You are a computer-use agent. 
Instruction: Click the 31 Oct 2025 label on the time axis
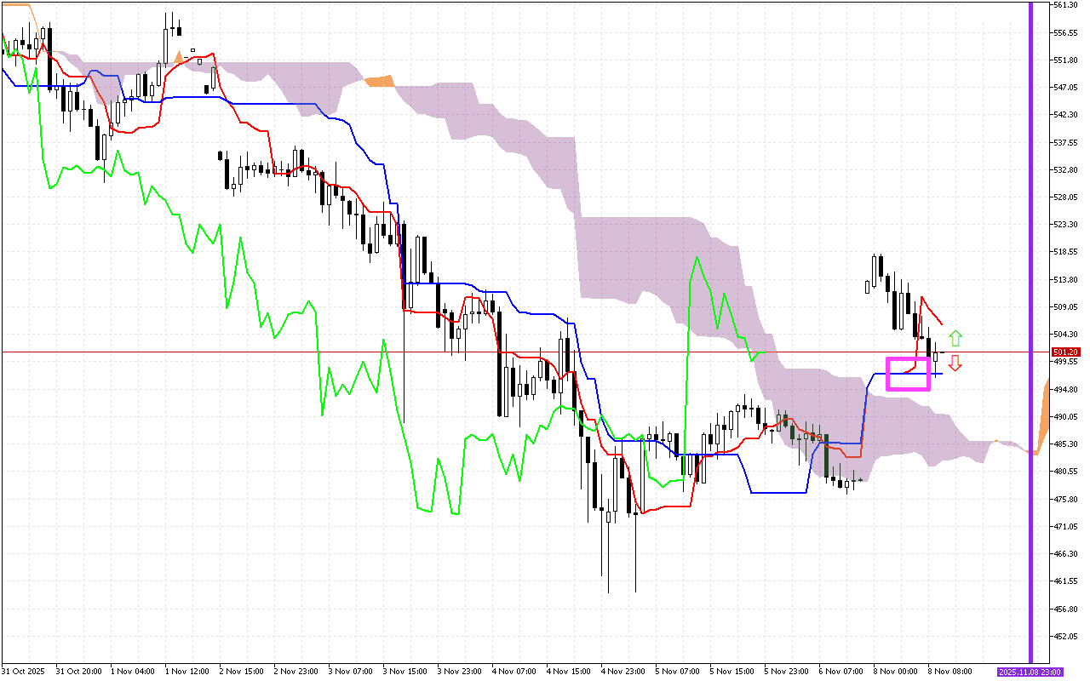24,671
